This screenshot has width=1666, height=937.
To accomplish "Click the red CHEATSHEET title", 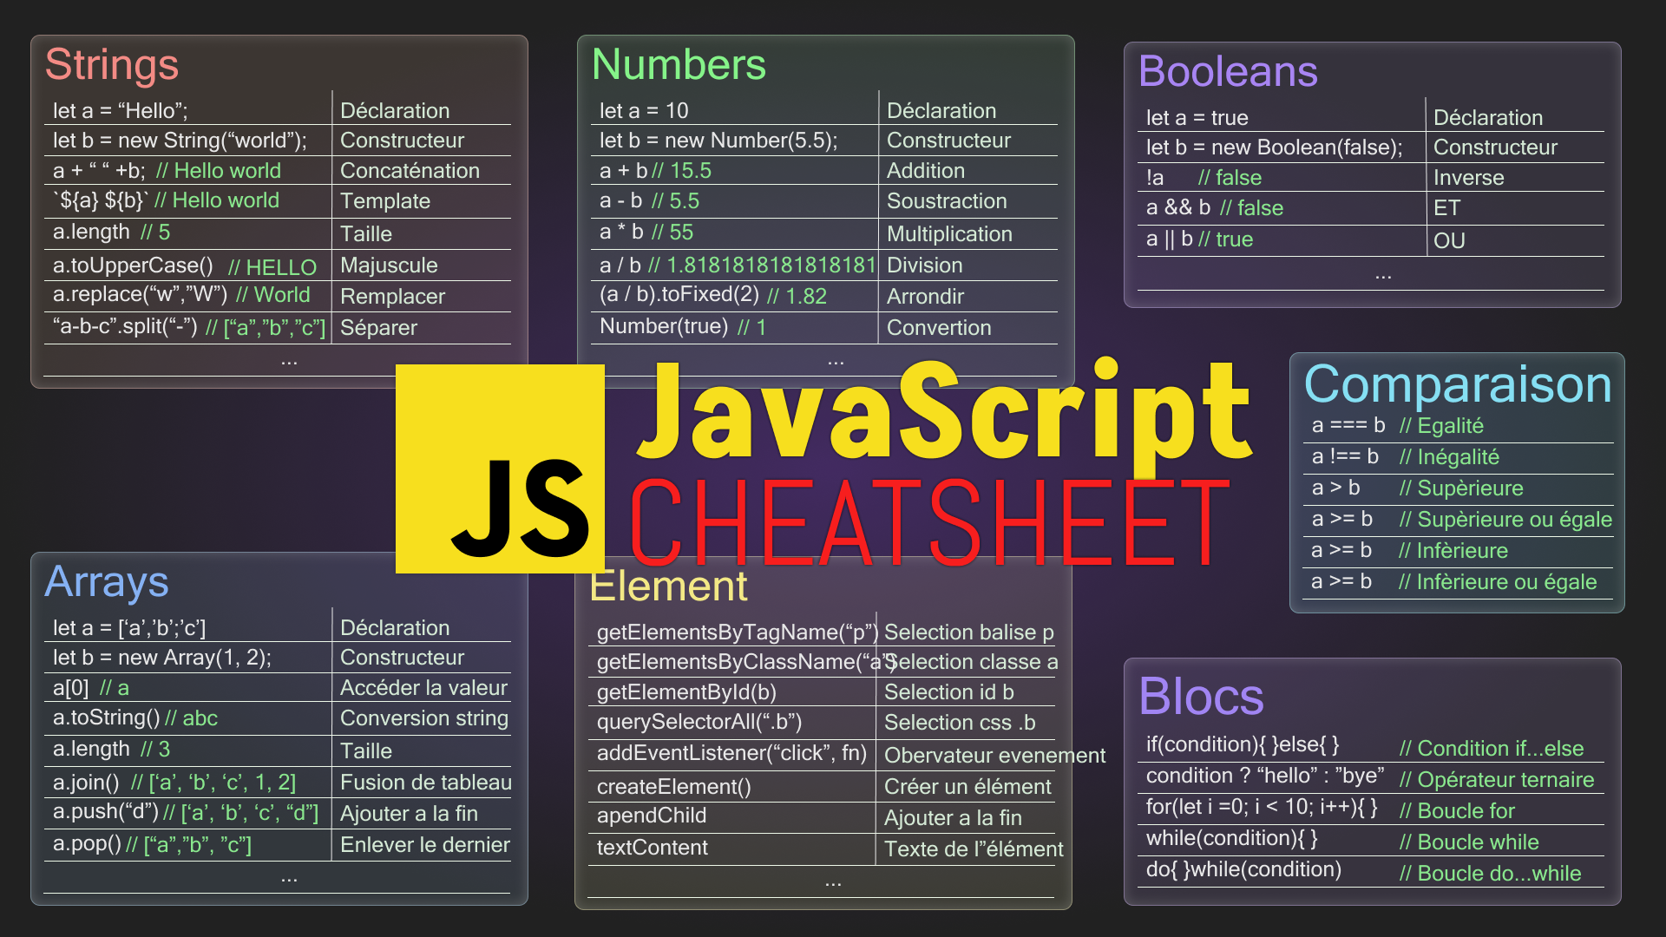I will (930, 522).
